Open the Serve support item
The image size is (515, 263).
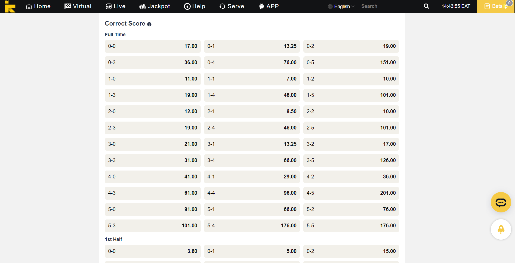(x=232, y=6)
